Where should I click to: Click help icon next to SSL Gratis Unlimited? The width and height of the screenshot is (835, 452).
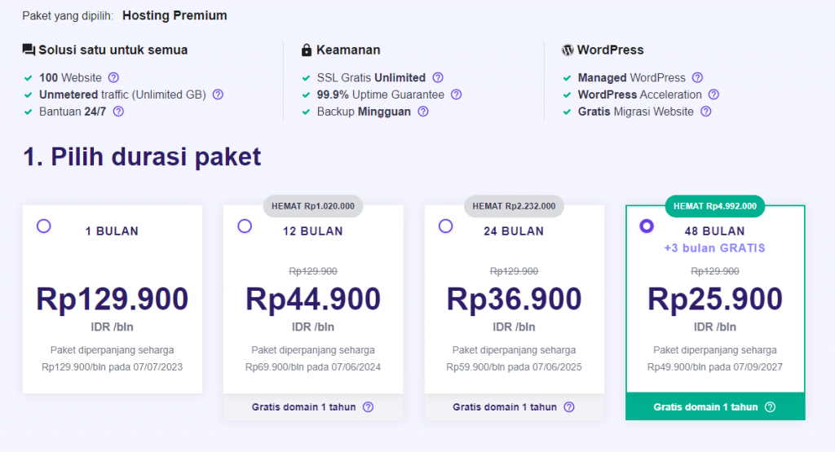(438, 78)
